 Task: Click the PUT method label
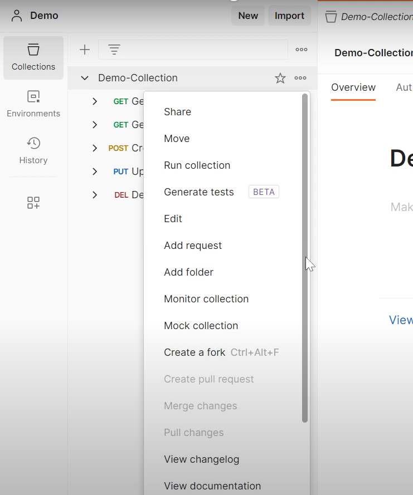[121, 171]
